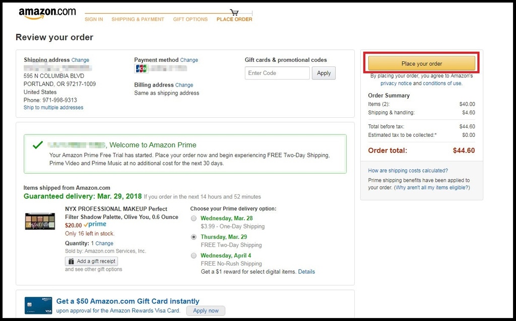This screenshot has width=516, height=321.
Task: Click the shopping cart icon in progress bar
Action: coord(234,12)
